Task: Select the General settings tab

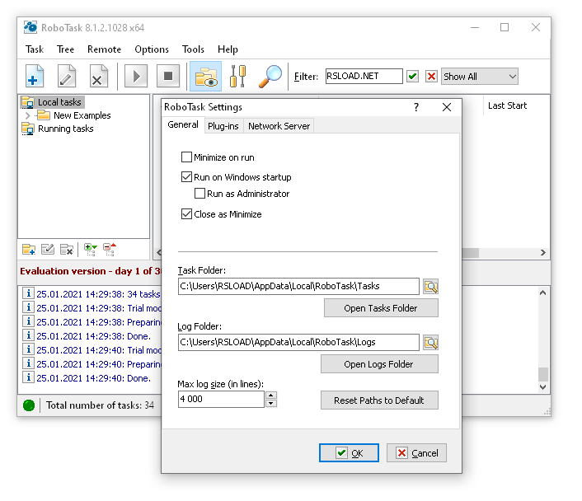Action: pyautogui.click(x=183, y=124)
